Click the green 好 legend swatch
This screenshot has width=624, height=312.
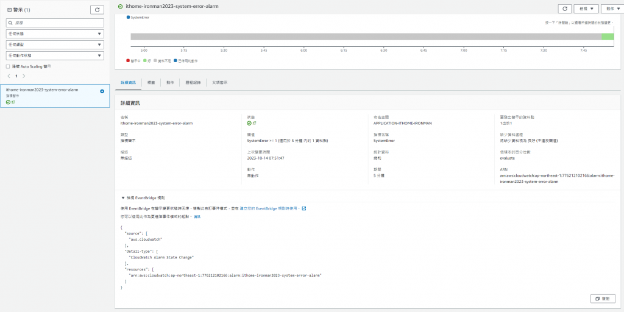[145, 61]
